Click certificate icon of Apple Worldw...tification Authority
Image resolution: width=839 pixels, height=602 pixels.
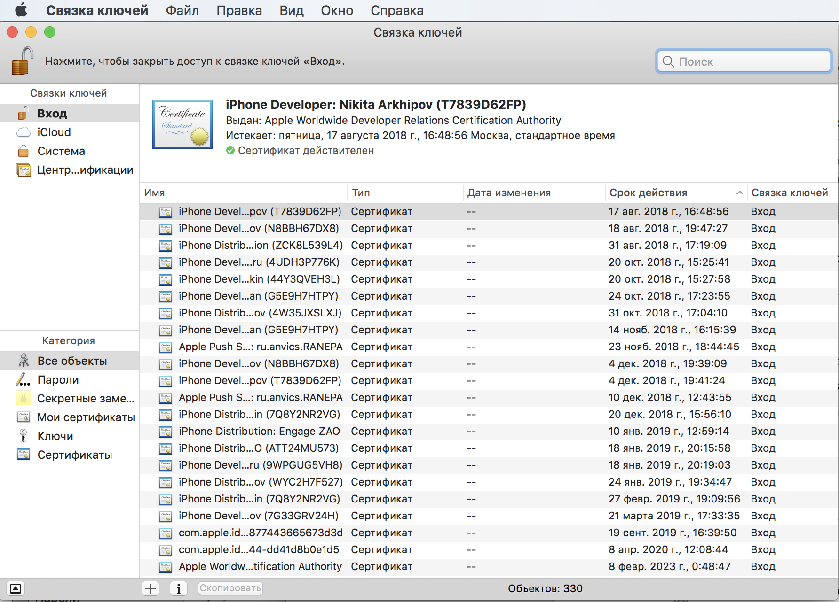(166, 567)
